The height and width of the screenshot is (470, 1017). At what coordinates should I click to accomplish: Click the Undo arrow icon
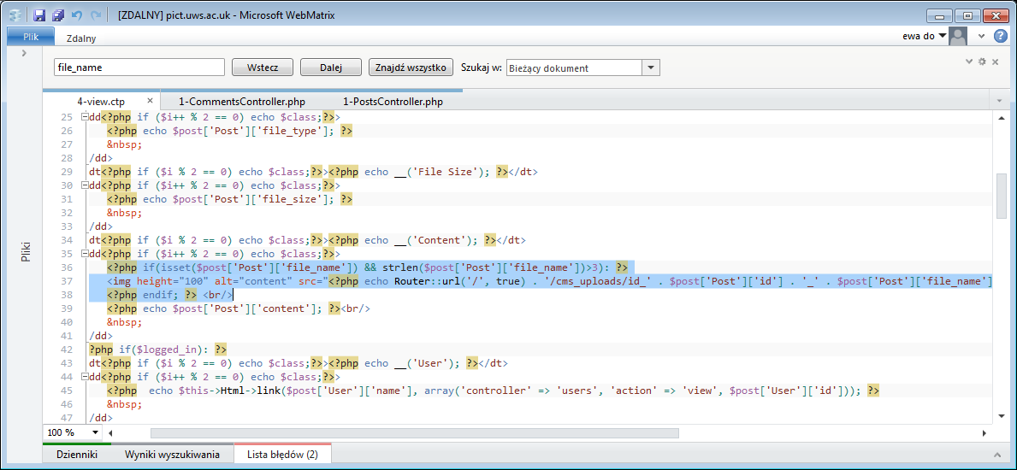pos(78,15)
